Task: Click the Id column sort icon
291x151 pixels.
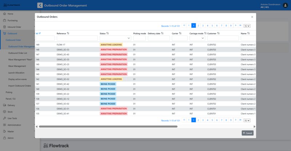Action: (40, 33)
